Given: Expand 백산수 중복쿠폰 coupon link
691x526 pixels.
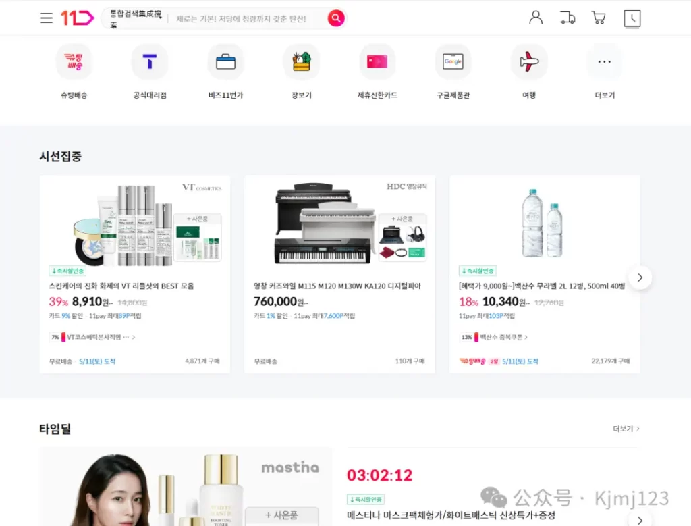Looking at the screenshot, I should 493,337.
